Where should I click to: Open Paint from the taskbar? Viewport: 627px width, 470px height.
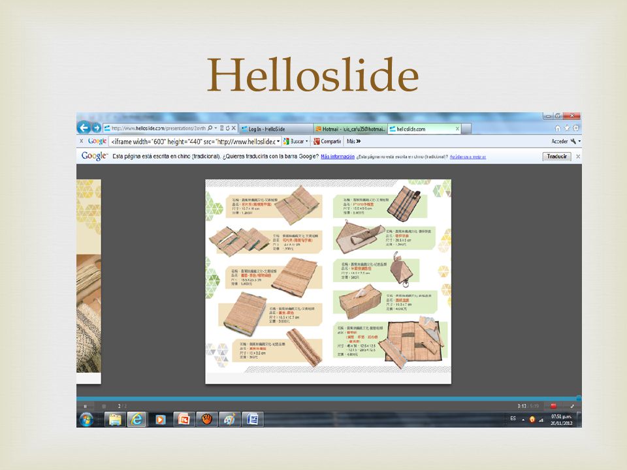coord(230,419)
